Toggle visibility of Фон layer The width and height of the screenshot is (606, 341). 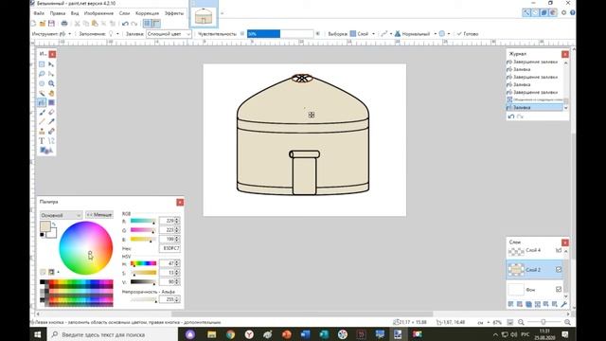[559, 289]
